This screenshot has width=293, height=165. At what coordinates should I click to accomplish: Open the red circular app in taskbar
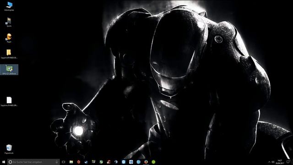79,162
